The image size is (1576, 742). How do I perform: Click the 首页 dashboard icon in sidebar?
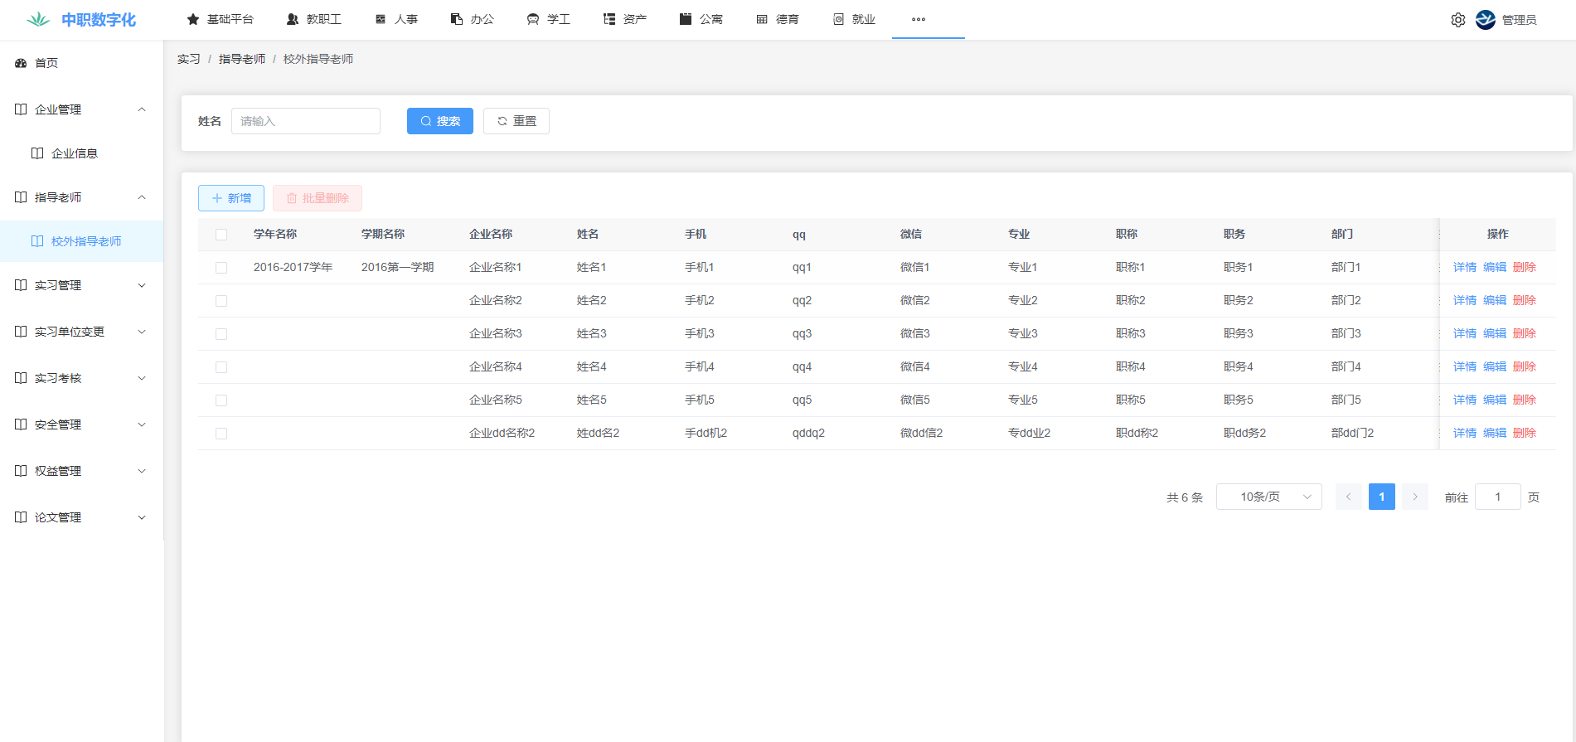click(x=22, y=63)
